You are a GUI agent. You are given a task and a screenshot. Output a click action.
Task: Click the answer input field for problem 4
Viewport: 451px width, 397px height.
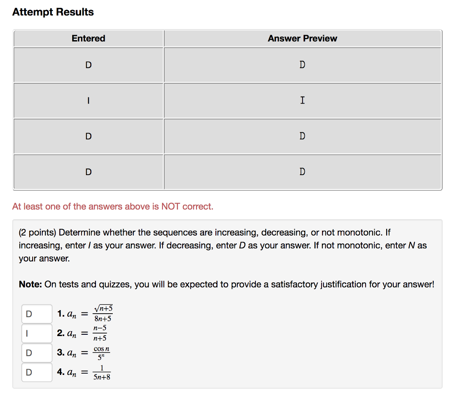37,372
